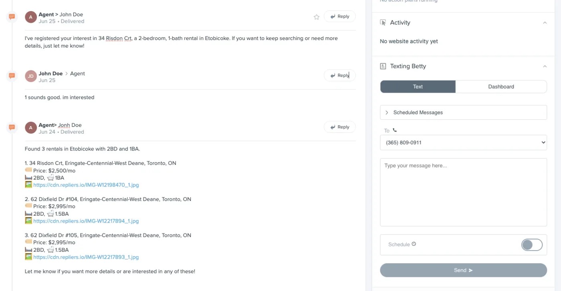Image resolution: width=561 pixels, height=291 pixels.
Task: Click the agent avatar on Jun 24 message
Action: (x=31, y=128)
